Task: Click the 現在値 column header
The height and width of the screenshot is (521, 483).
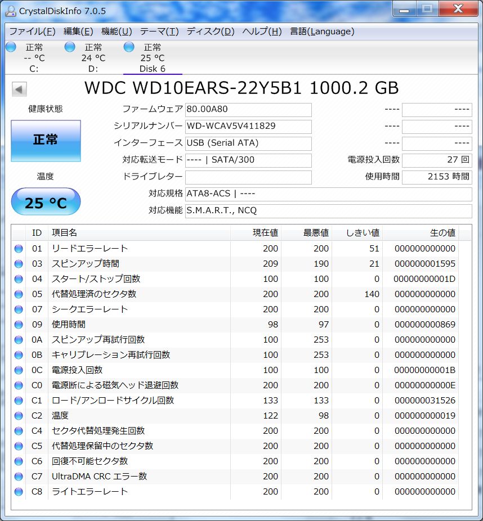Action: point(256,233)
